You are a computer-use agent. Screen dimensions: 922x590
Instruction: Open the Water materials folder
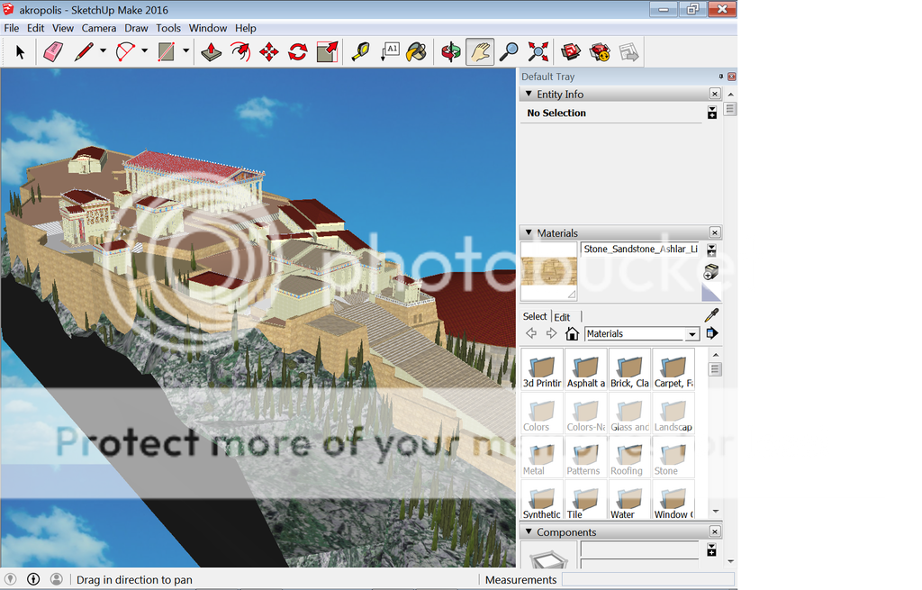pyautogui.click(x=629, y=501)
